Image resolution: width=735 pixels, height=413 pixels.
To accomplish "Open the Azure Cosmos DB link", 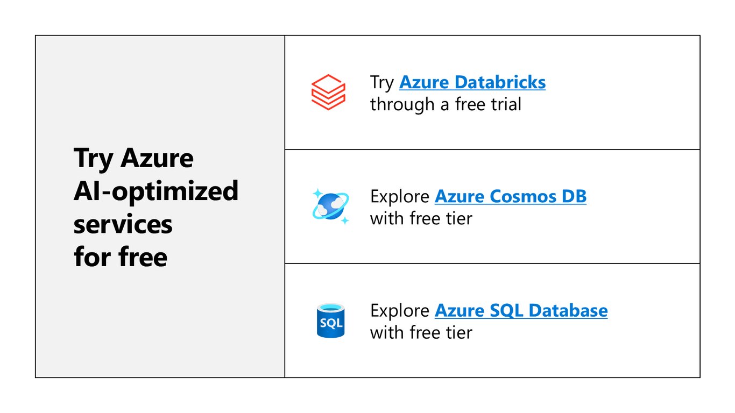I will click(511, 196).
